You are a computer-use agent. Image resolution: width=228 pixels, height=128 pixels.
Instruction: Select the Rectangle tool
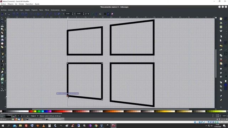click(2, 36)
